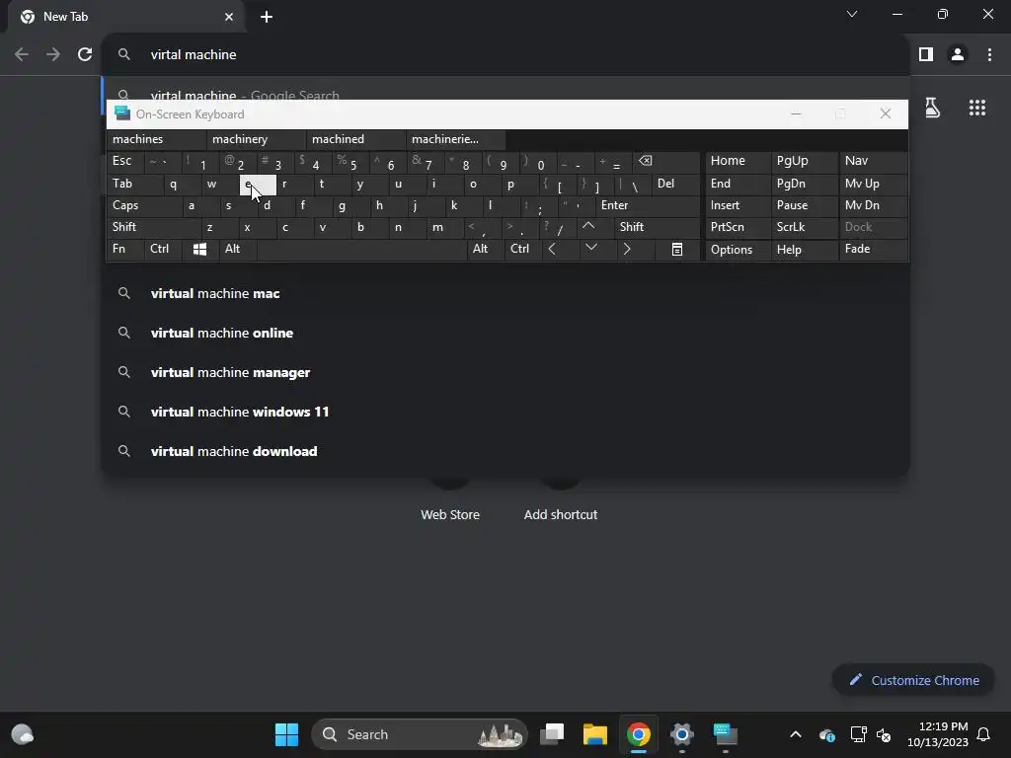1011x758 pixels.
Task: Tap the PgDn key on the keyboard
Action: coord(804,184)
